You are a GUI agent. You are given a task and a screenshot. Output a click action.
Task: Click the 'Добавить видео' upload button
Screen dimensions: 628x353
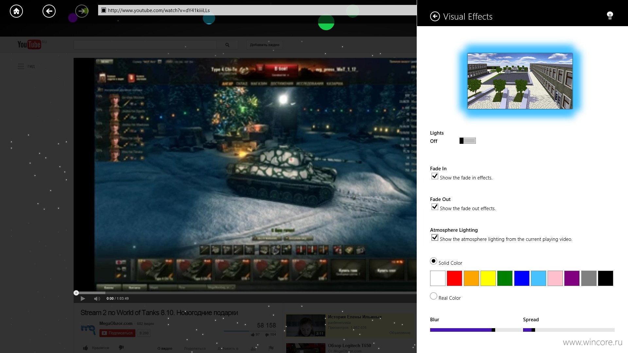pyautogui.click(x=264, y=45)
